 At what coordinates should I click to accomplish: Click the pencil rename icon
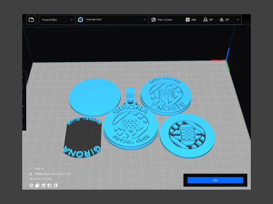click(x=31, y=174)
